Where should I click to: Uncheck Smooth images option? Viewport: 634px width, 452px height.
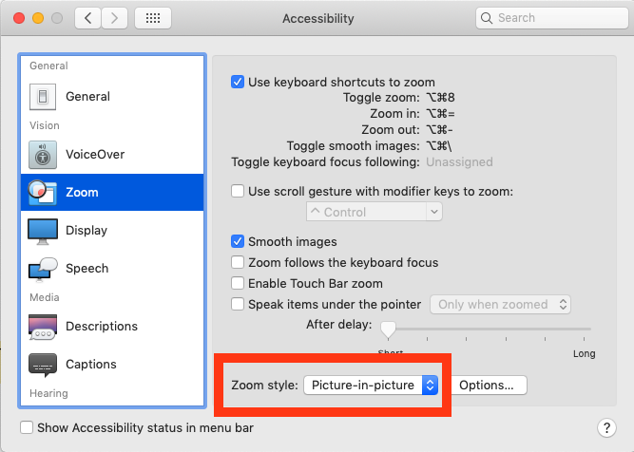(x=238, y=242)
